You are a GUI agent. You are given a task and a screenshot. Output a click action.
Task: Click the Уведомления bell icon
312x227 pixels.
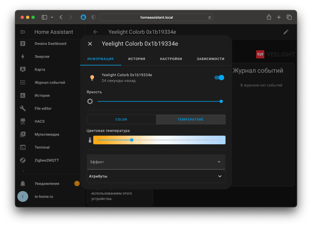(23, 183)
